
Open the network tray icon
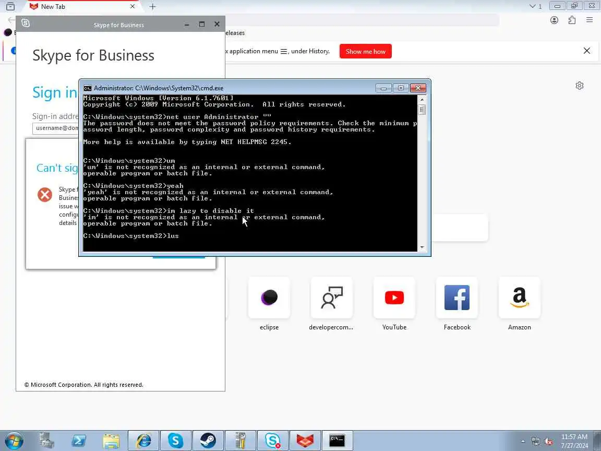tap(536, 442)
